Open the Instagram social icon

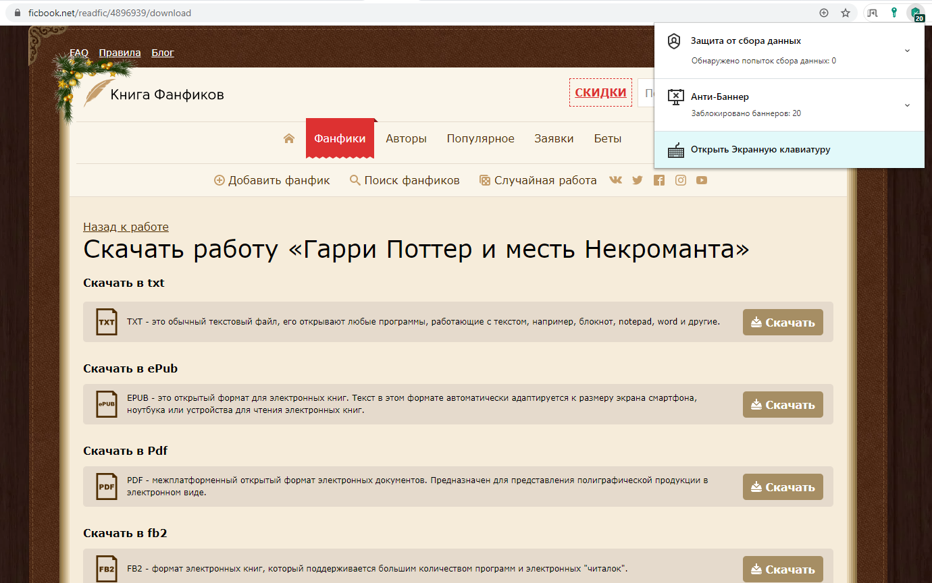(x=681, y=180)
